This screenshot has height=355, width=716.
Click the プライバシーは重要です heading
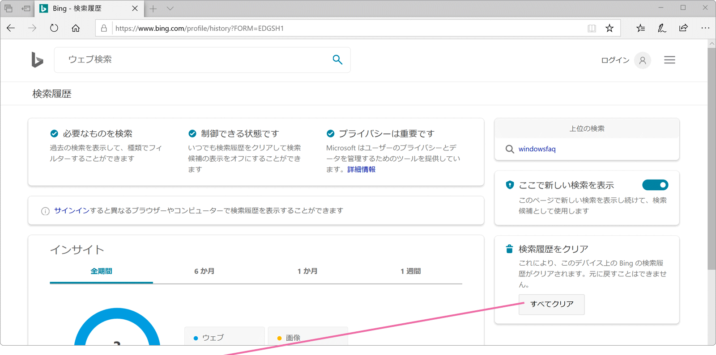(x=387, y=134)
